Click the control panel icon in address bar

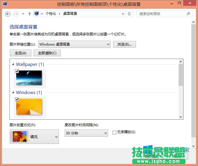(x=37, y=14)
